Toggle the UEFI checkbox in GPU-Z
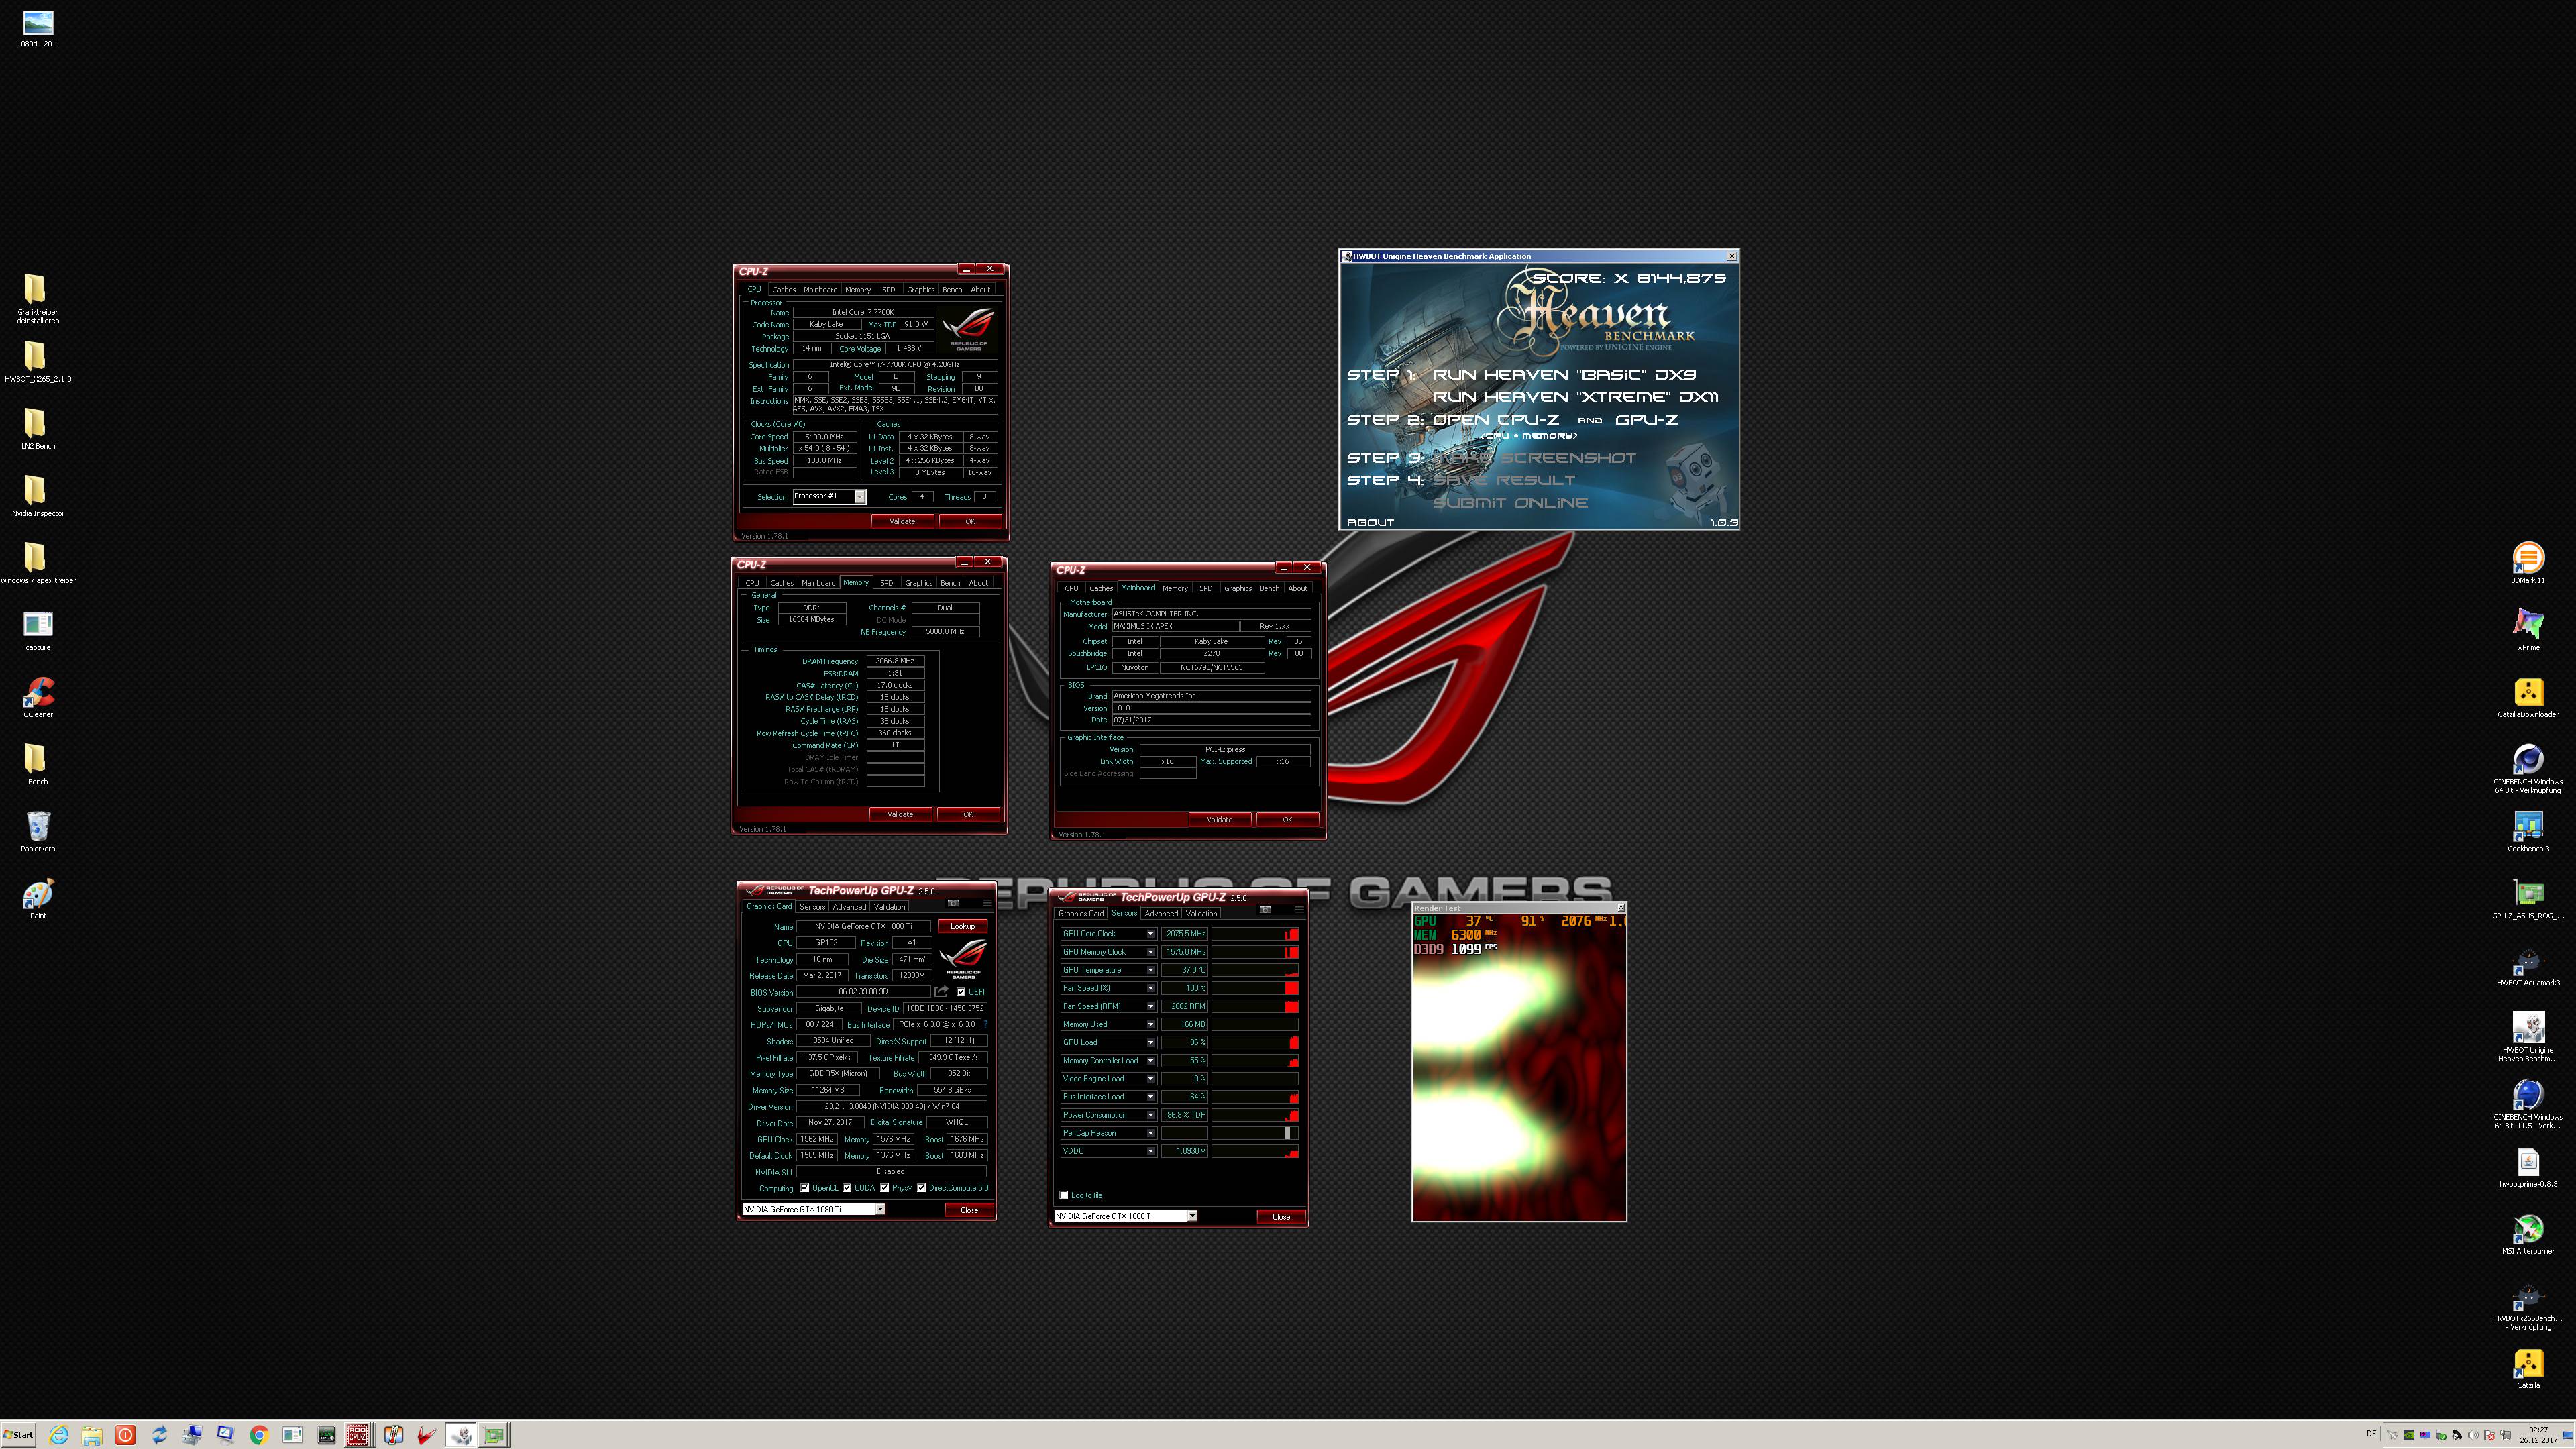Screen dimensions: 2576x1449 [961, 992]
